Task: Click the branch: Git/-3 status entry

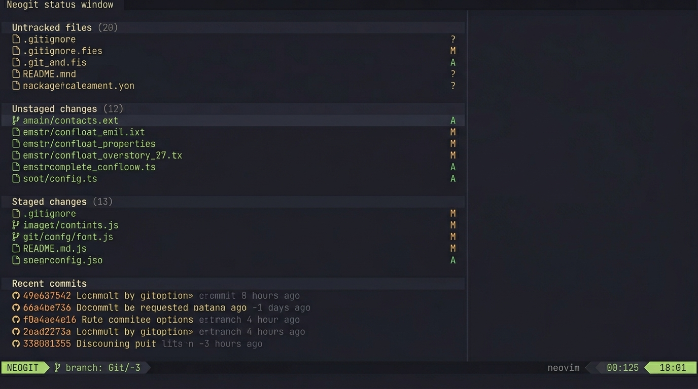Action: click(103, 367)
